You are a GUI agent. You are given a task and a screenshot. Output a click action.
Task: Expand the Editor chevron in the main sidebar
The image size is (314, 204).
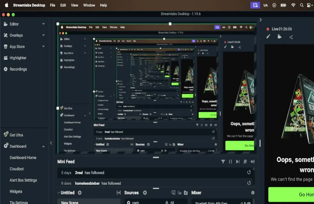coord(43,24)
